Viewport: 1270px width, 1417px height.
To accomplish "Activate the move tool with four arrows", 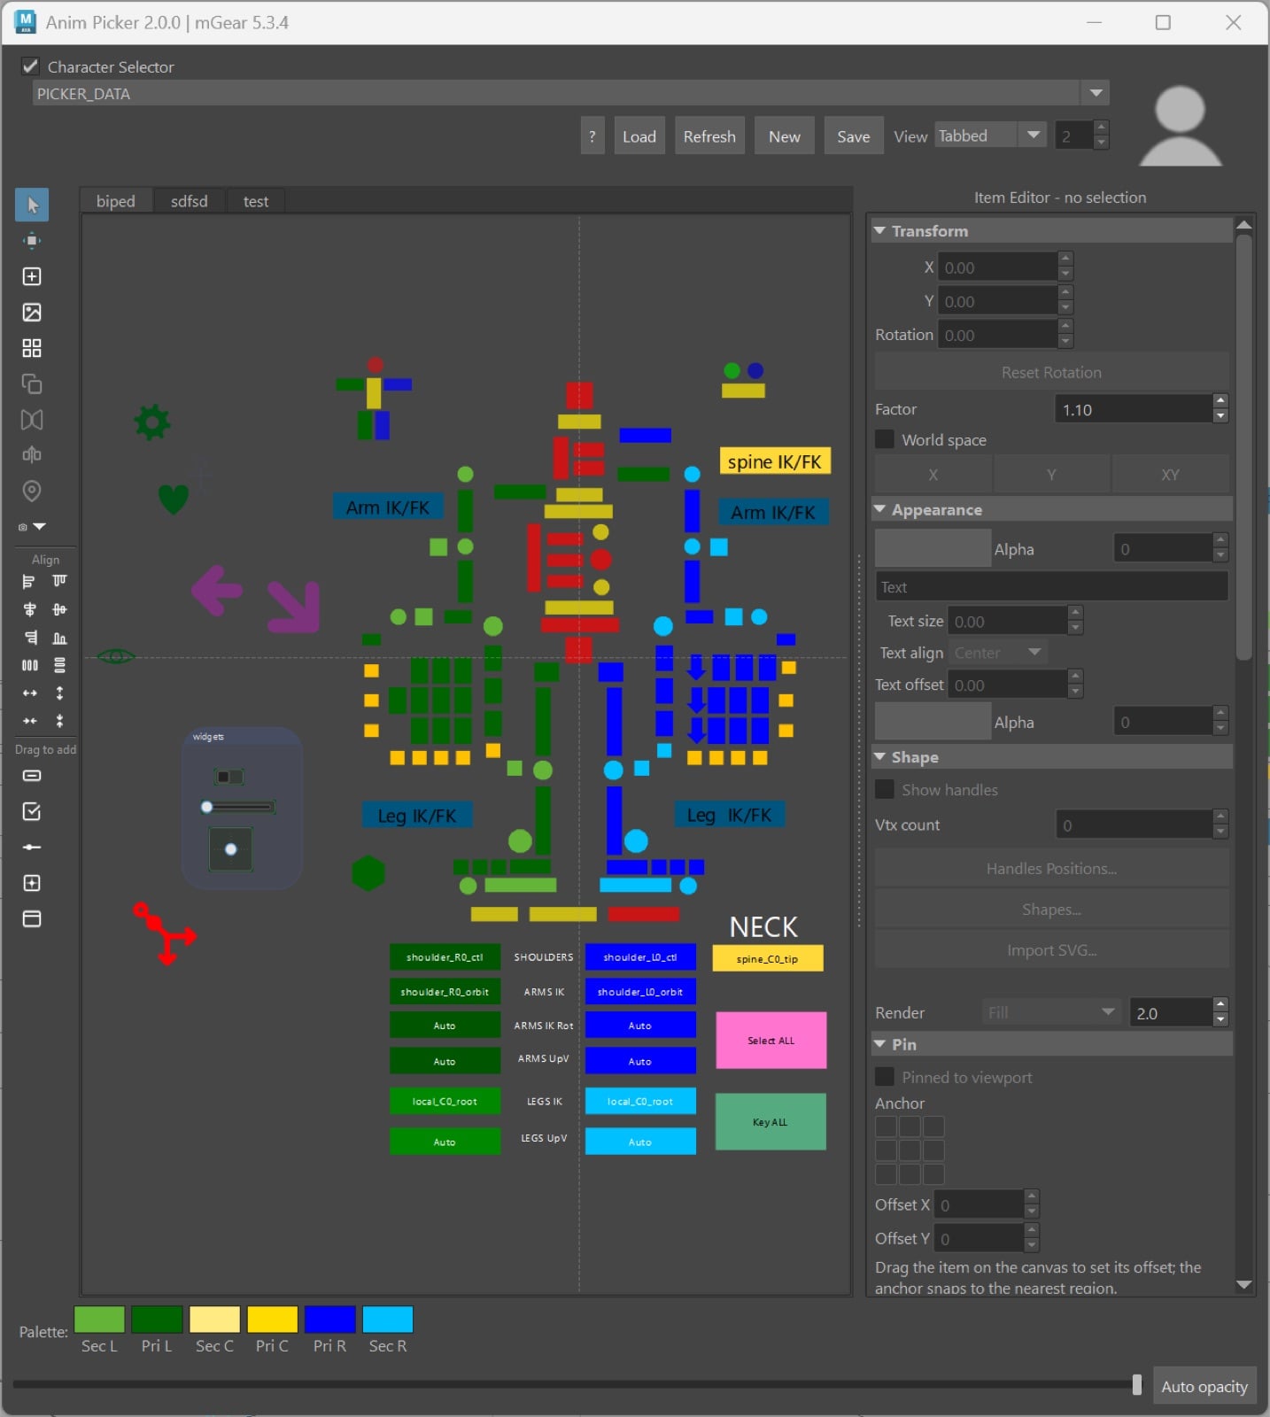I will (x=32, y=241).
